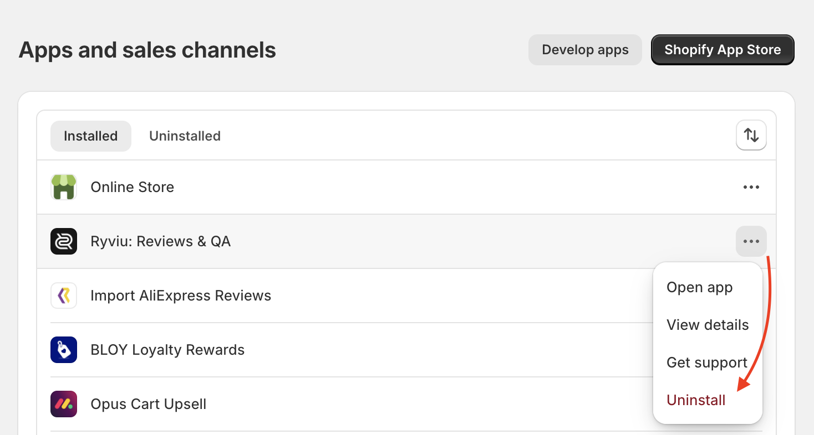Click the BLOY Loyalty Rewards icon
This screenshot has width=814, height=435.
(x=64, y=350)
